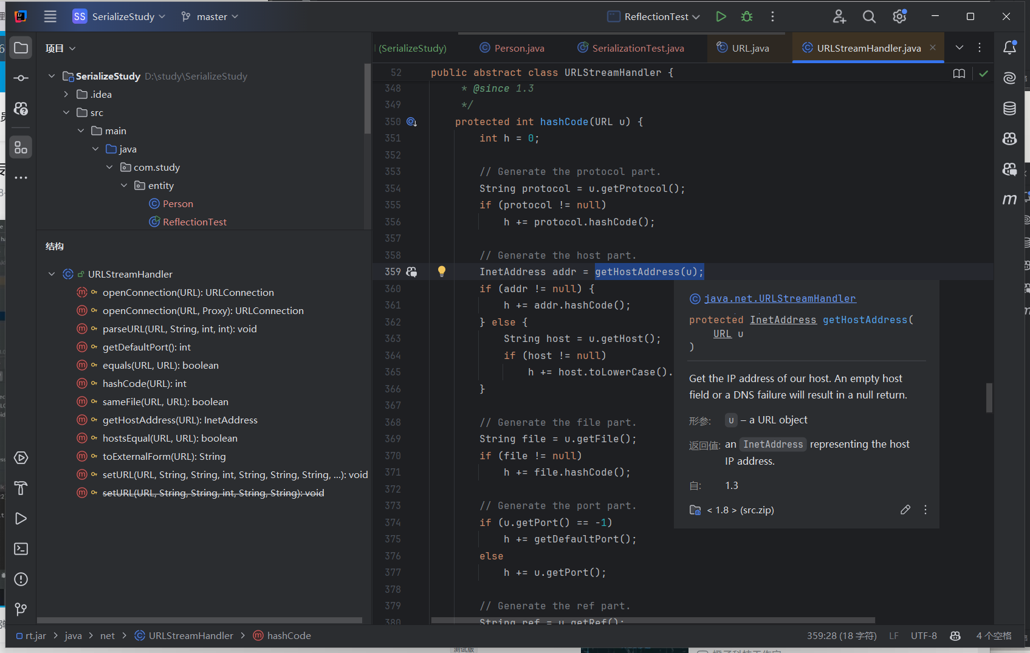This screenshot has width=1030, height=653.
Task: Open Search Everywhere magnifier
Action: [x=869, y=16]
